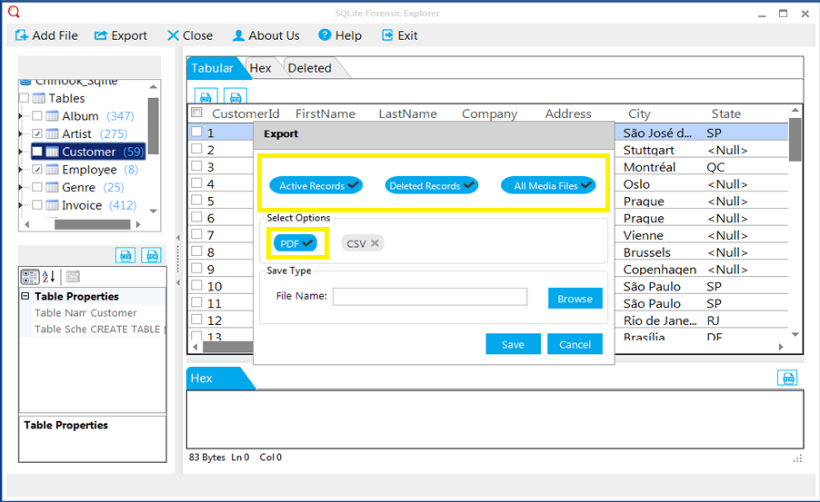Uncheck the Employee table checkbox
Screen dimensions: 820x502
pyautogui.click(x=37, y=169)
